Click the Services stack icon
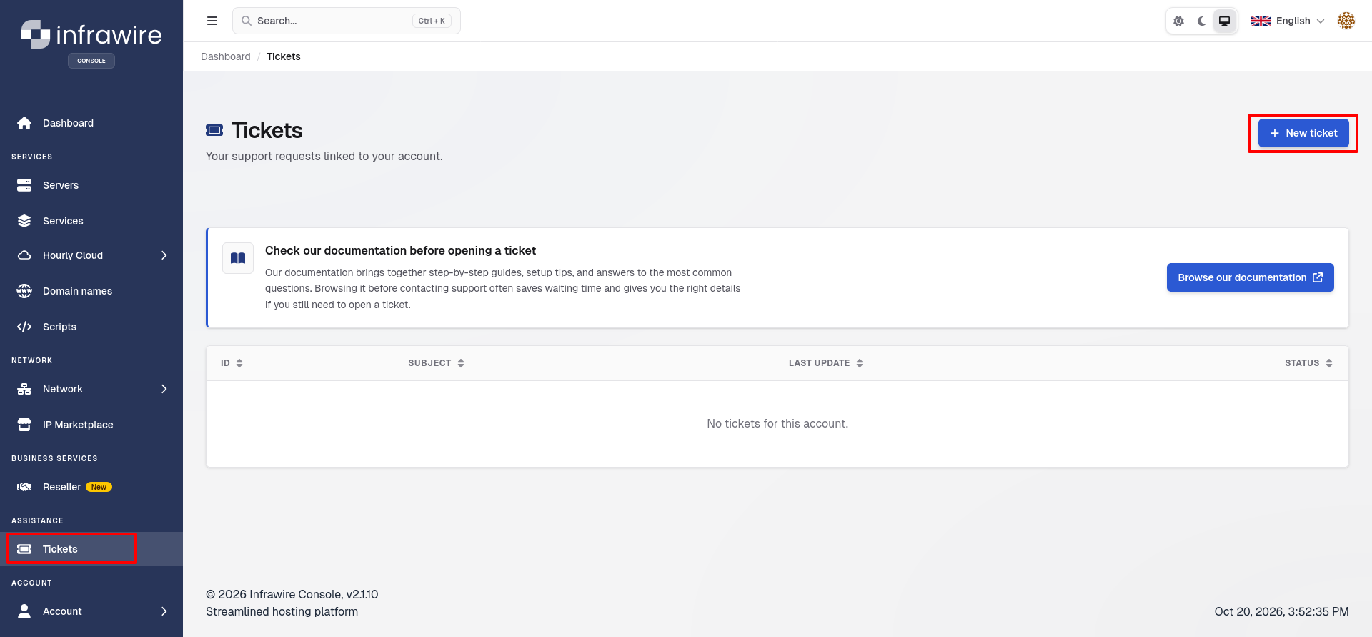 24,221
